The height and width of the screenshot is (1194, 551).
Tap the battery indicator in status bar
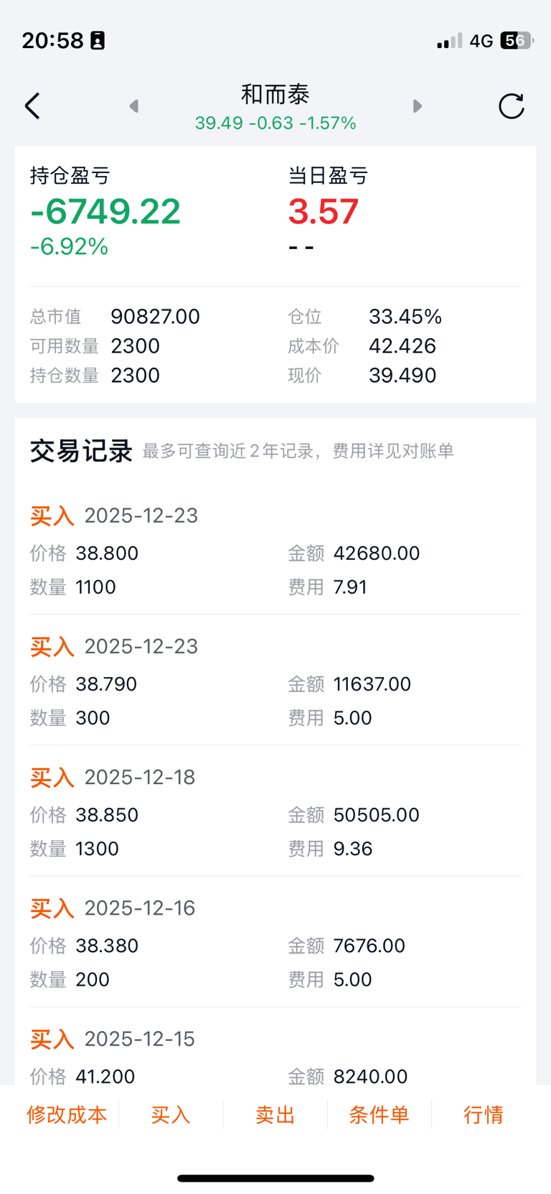516,41
